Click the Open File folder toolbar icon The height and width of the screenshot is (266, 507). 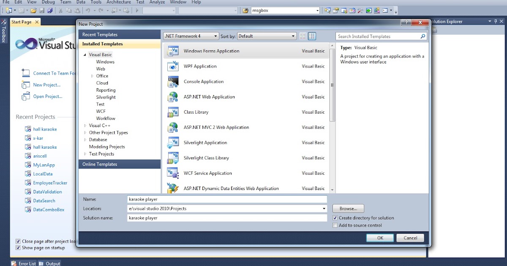click(33, 11)
